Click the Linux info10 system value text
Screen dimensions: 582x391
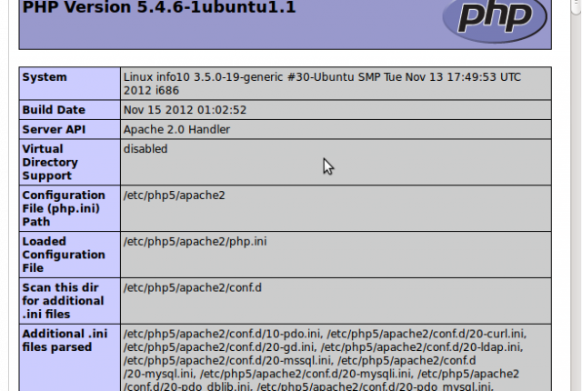322,84
